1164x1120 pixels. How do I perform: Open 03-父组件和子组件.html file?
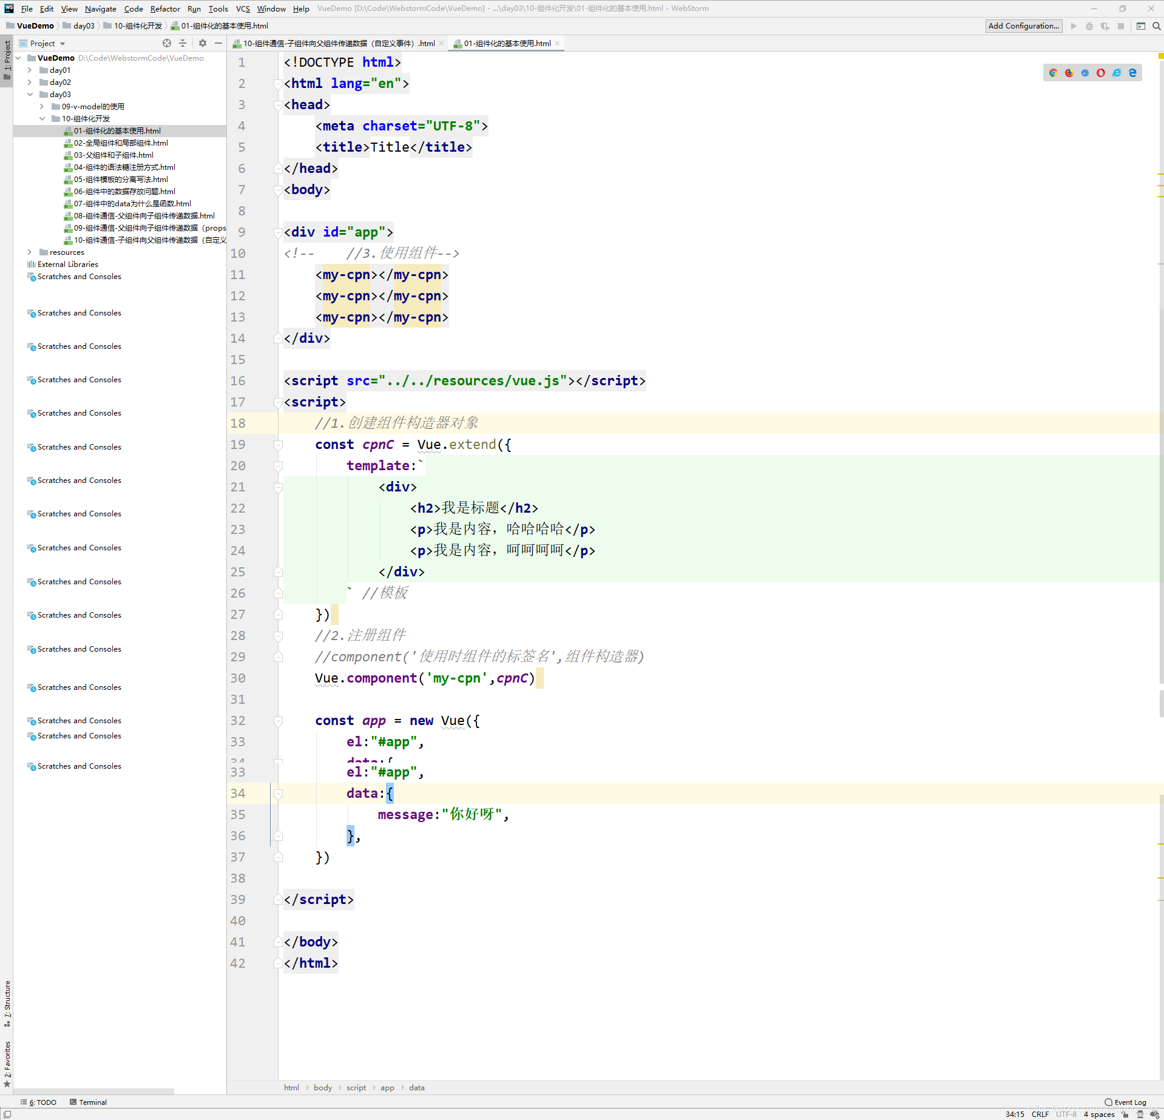pyautogui.click(x=113, y=155)
